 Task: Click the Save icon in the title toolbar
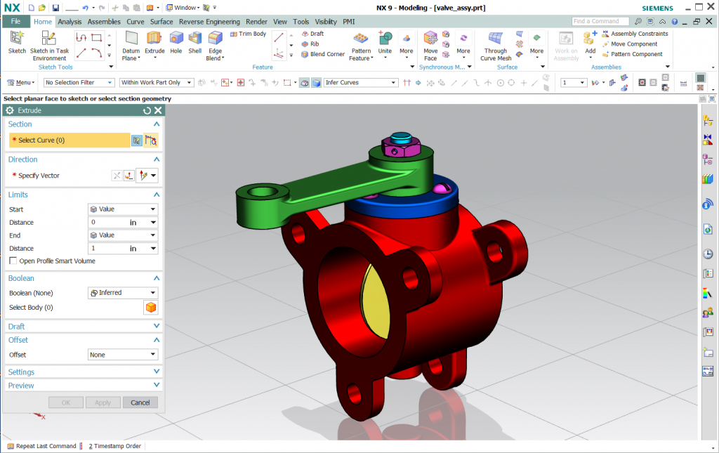coord(55,8)
